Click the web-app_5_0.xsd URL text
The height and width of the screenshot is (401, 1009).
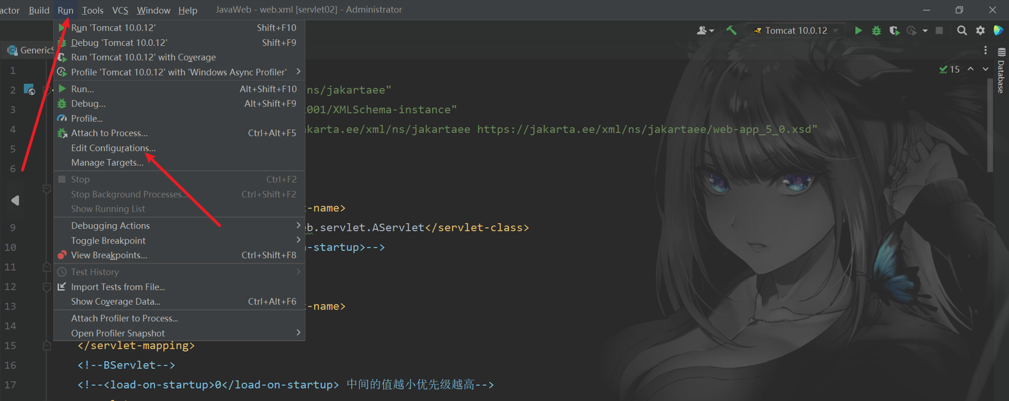click(647, 129)
